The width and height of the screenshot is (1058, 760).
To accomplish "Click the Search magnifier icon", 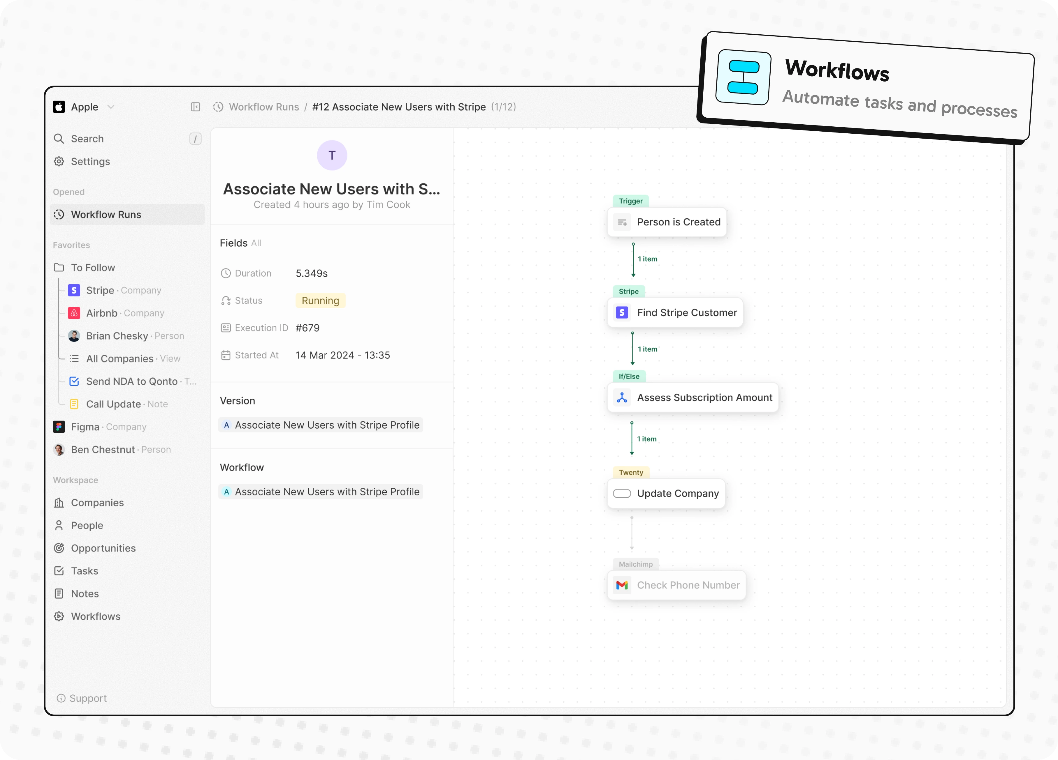I will tap(59, 138).
